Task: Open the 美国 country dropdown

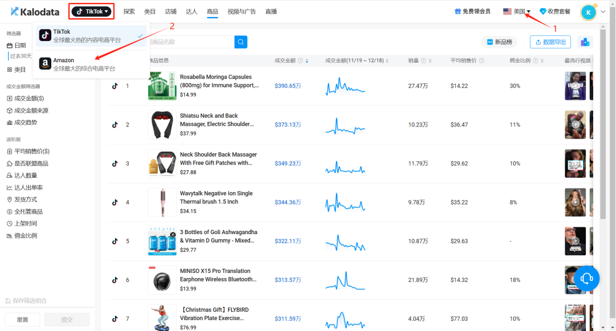Action: pyautogui.click(x=517, y=11)
